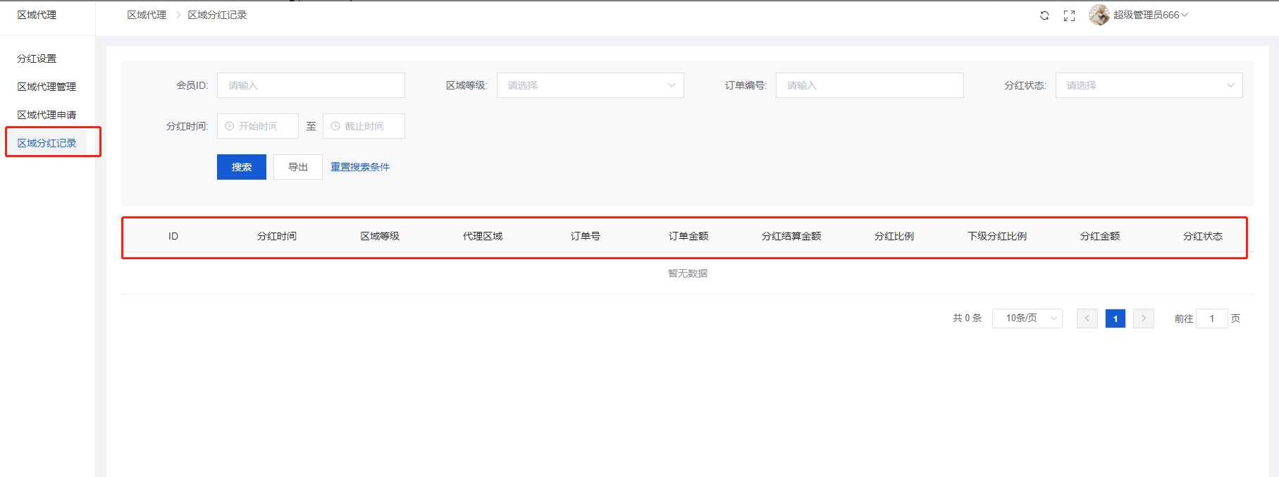Focus the 会员ID input field
Image resolution: width=1279 pixels, height=477 pixels.
pos(311,85)
